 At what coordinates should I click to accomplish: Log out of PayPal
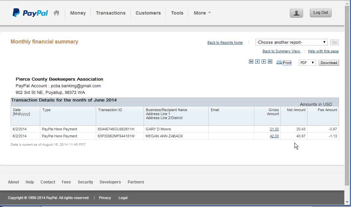320,13
